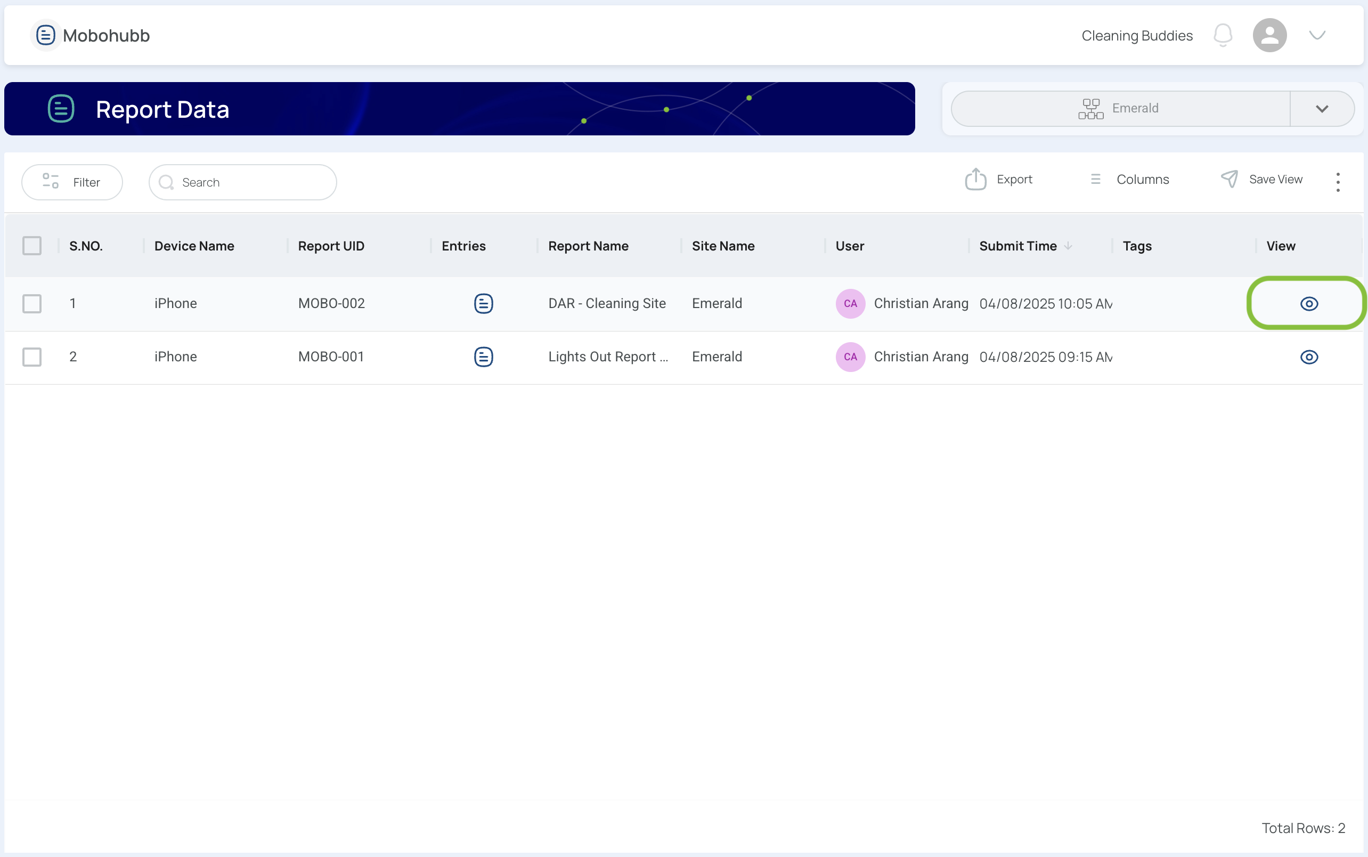View report MOBO-002 via eye icon
Viewport: 1368px width, 857px height.
tap(1308, 304)
